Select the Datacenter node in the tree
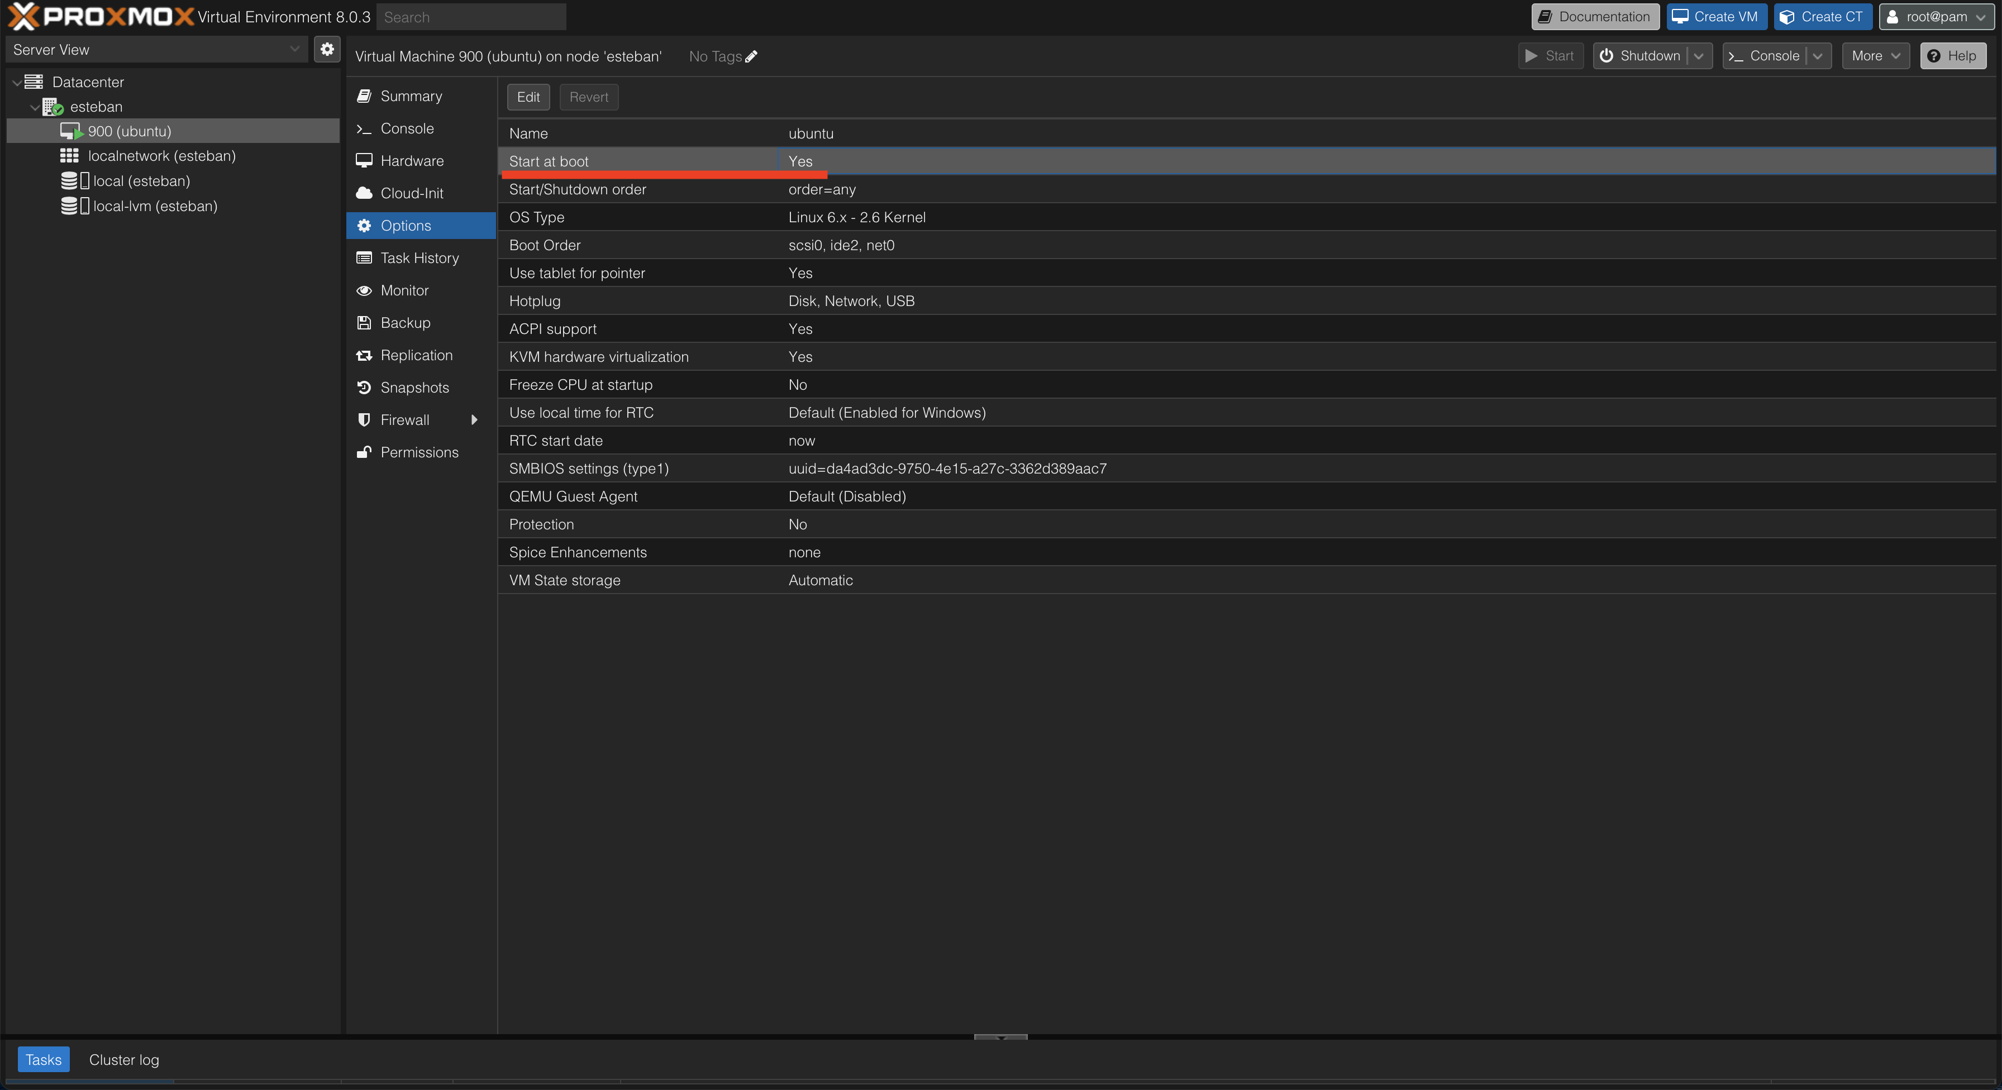 [88, 82]
